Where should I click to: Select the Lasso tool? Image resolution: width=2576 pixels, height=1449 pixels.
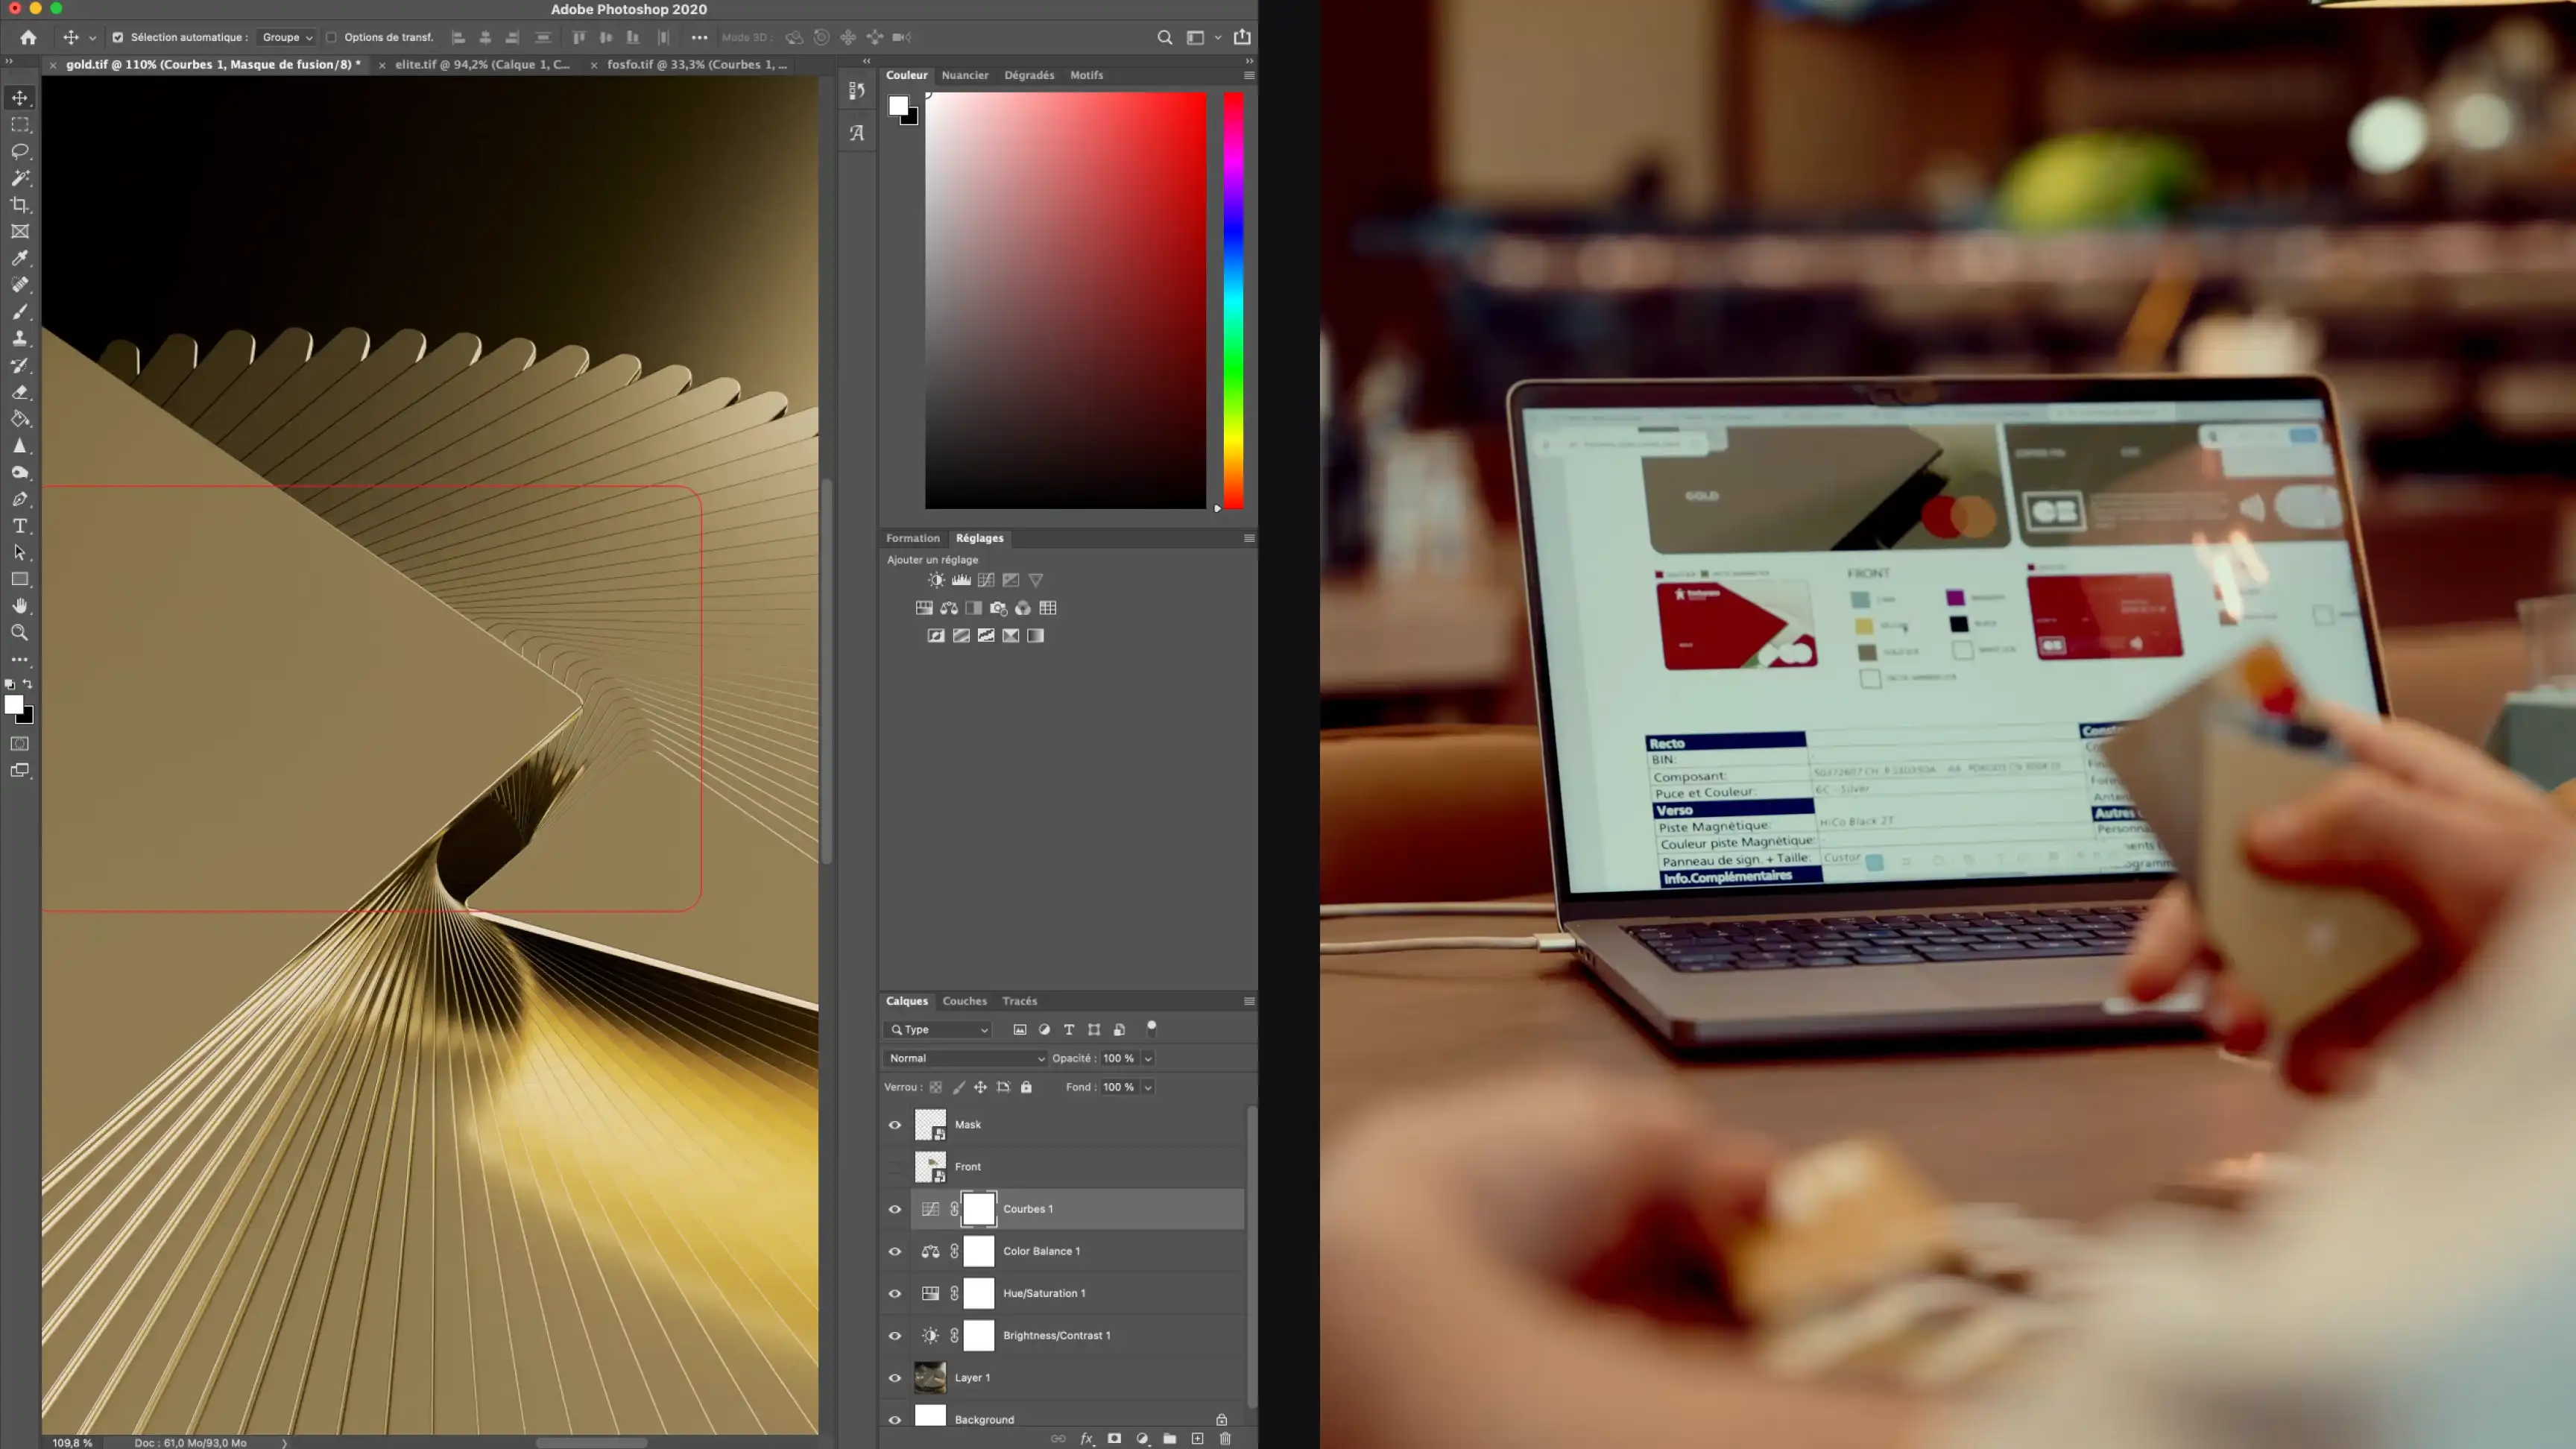click(20, 151)
